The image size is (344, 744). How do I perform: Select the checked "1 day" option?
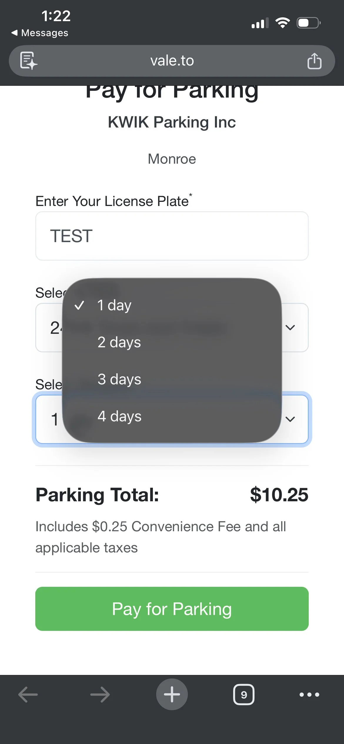115,305
